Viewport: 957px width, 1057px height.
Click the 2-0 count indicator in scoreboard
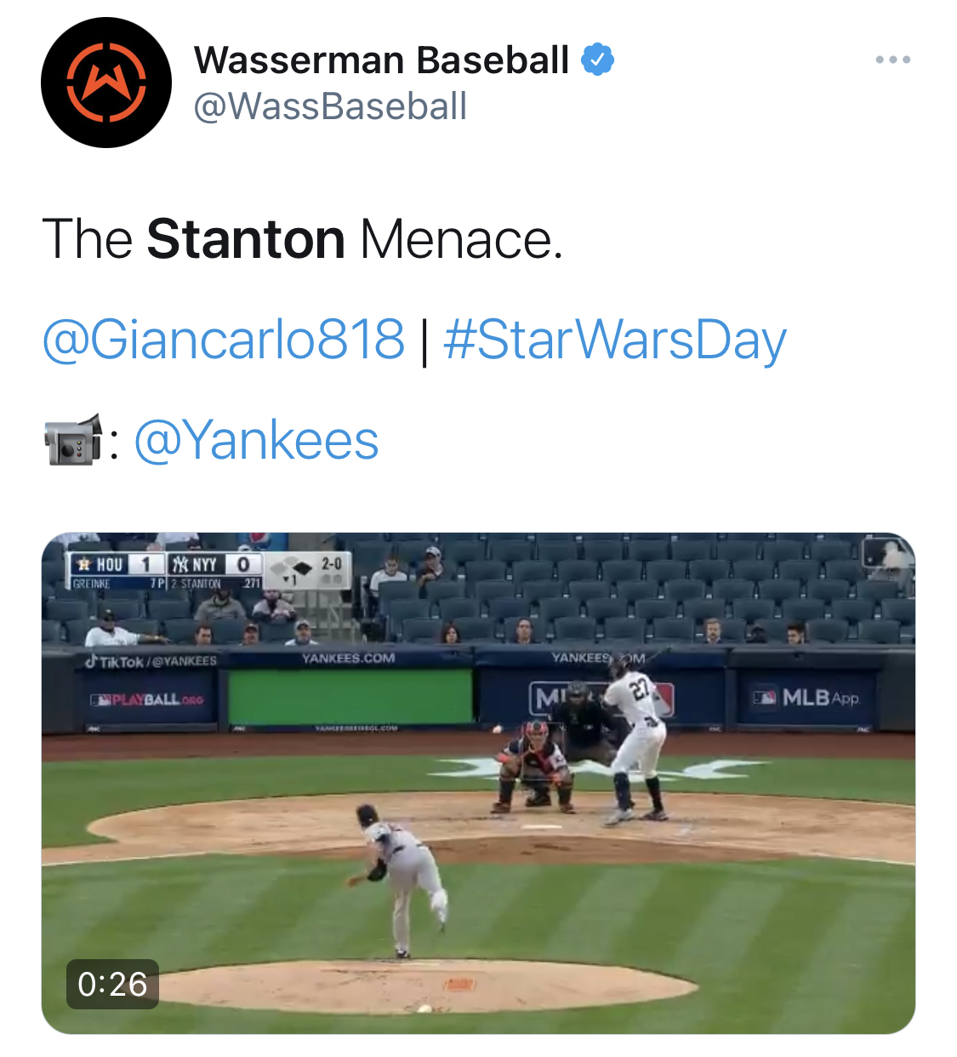(331, 563)
